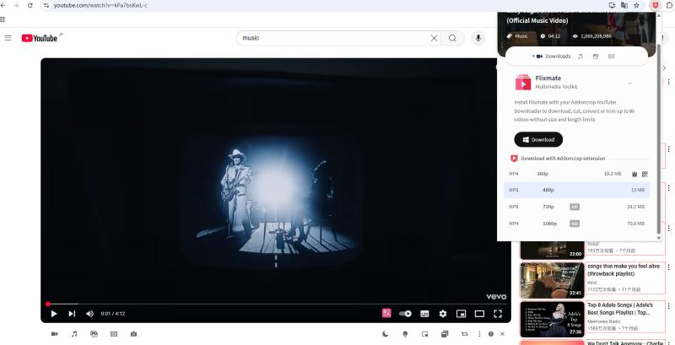Toggle dark mode moon icon

(386, 334)
